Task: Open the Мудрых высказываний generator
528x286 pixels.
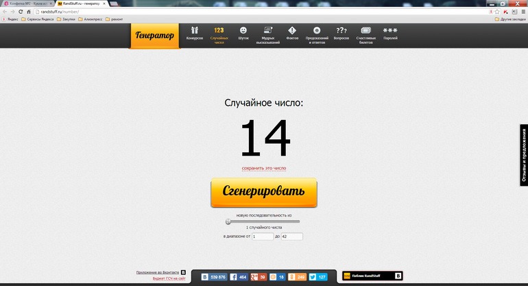Action: click(x=267, y=34)
